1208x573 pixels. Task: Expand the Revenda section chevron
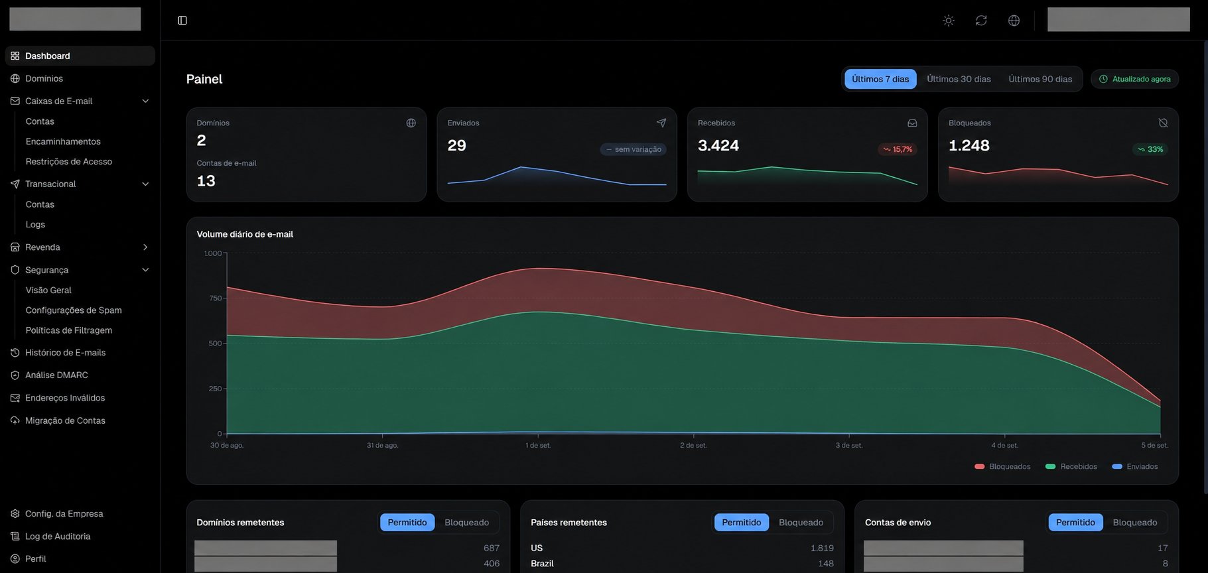pos(145,247)
